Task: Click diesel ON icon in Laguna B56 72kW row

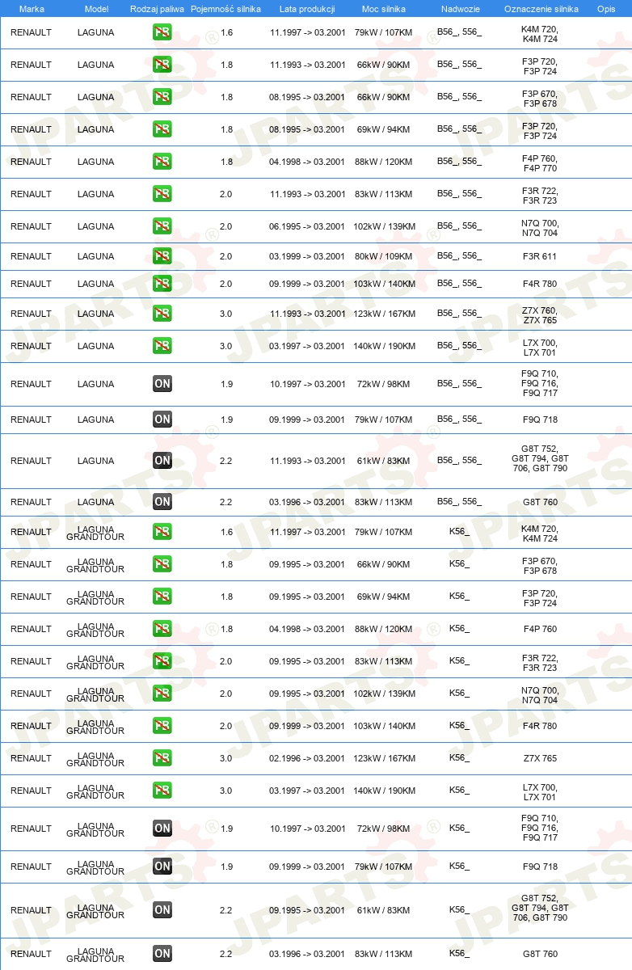Action: pos(162,384)
